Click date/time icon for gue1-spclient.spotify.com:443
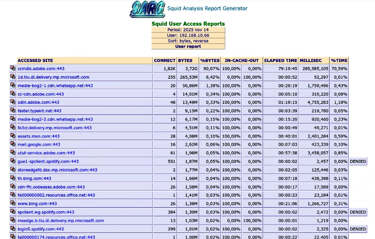Viewport: 375px width, 239px height. [13, 161]
